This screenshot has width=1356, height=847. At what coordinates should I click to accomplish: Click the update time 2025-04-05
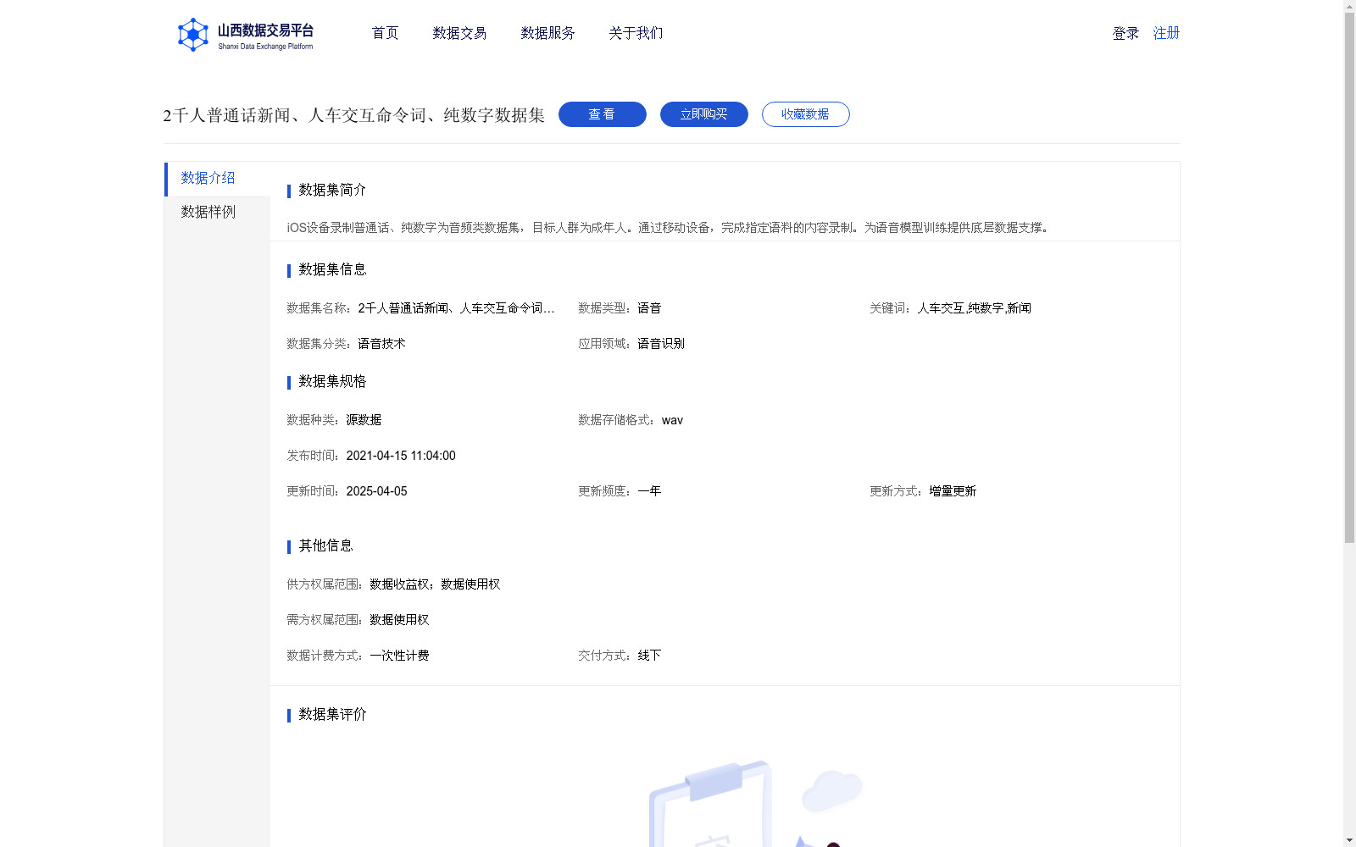(376, 491)
